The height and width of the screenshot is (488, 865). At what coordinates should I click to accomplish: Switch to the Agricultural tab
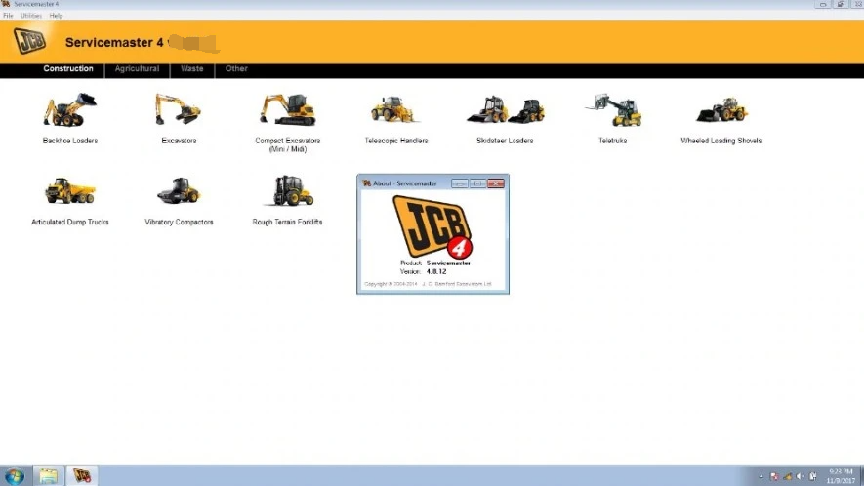pyautogui.click(x=137, y=69)
